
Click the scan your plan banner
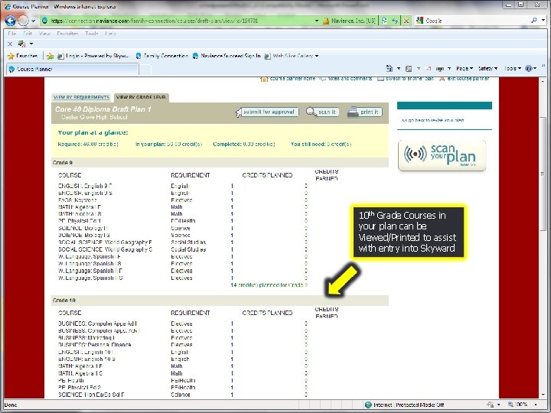click(442, 155)
